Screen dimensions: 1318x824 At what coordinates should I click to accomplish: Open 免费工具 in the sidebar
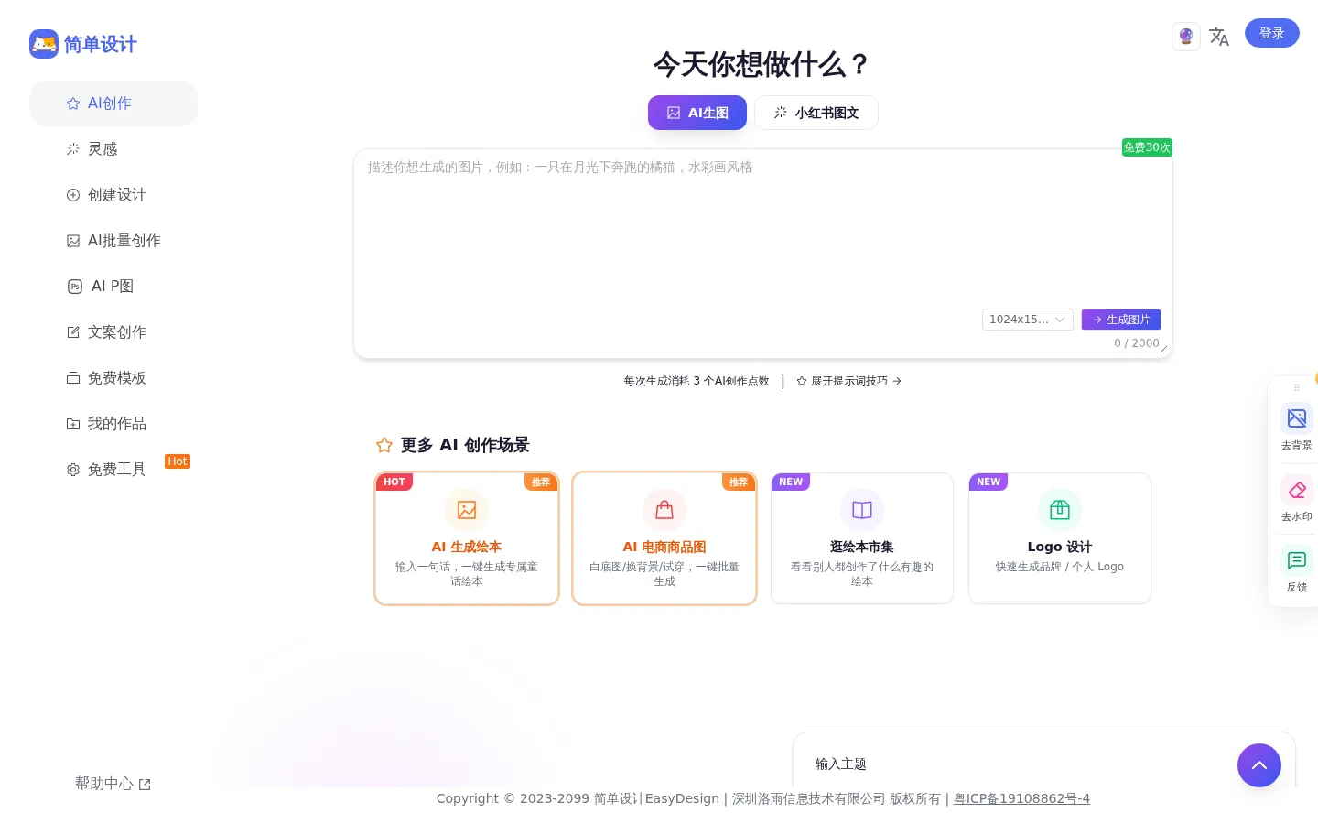point(113,470)
